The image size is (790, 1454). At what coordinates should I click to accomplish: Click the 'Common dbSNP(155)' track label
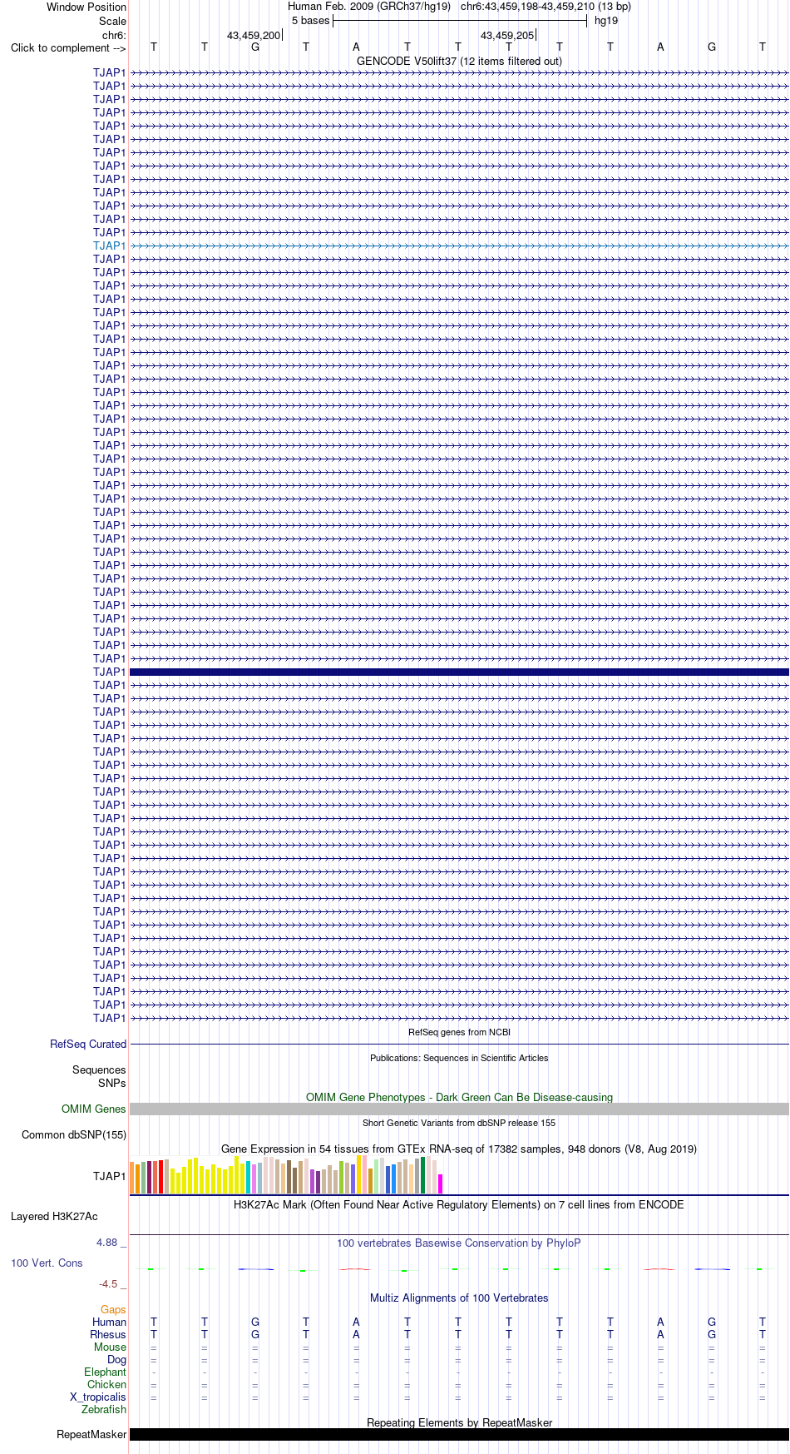tap(74, 1134)
